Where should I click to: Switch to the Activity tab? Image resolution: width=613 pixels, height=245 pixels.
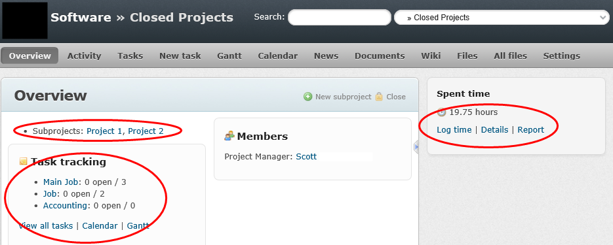pyautogui.click(x=84, y=56)
